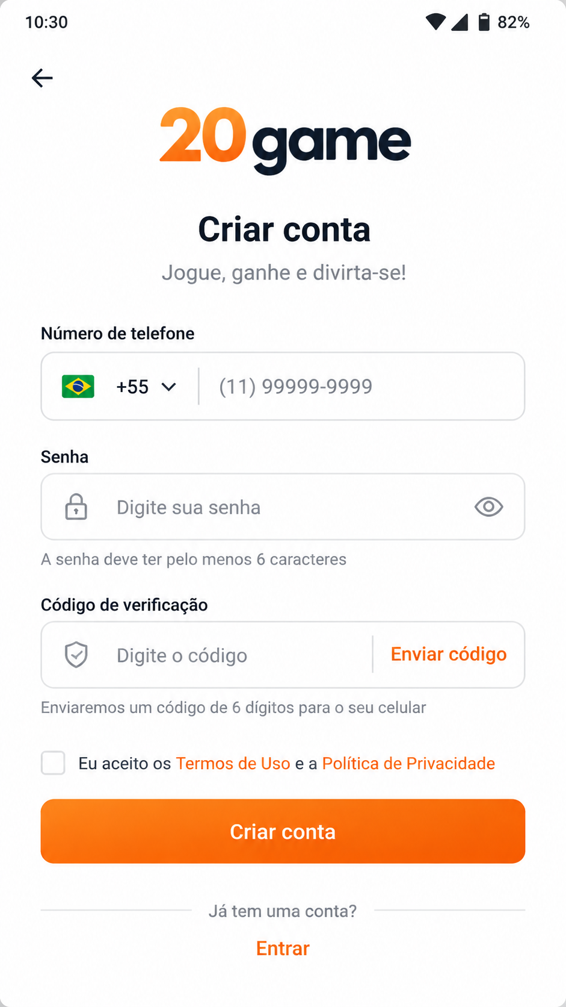Click the cellular signal icon

coord(460,22)
